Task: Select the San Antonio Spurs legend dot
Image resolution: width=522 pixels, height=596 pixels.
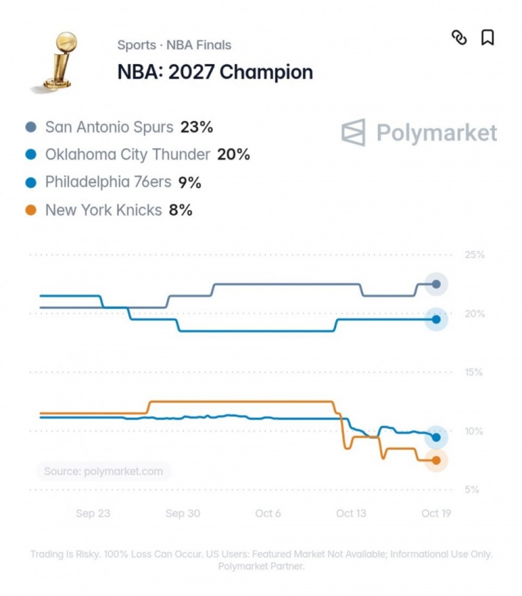Action: 31,127
